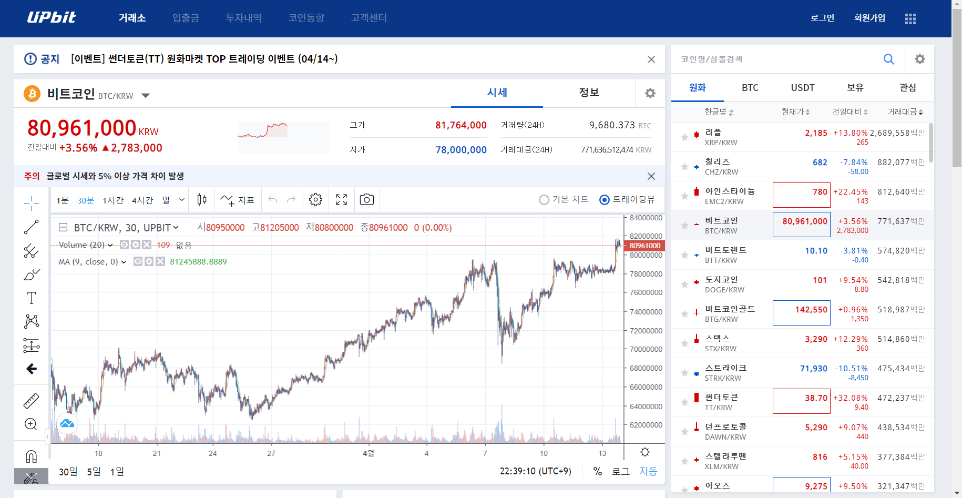Select the pitchfork drawing tool

[x=32, y=251]
